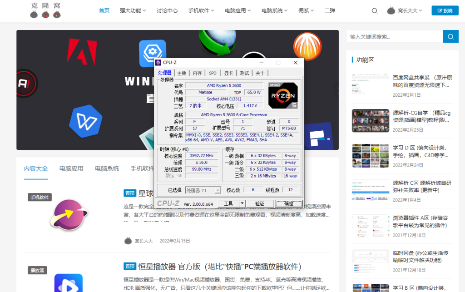465x292 pixels.
Task: Open the 工具 dropdown arrow in CPU-Z
Action: 242,203
